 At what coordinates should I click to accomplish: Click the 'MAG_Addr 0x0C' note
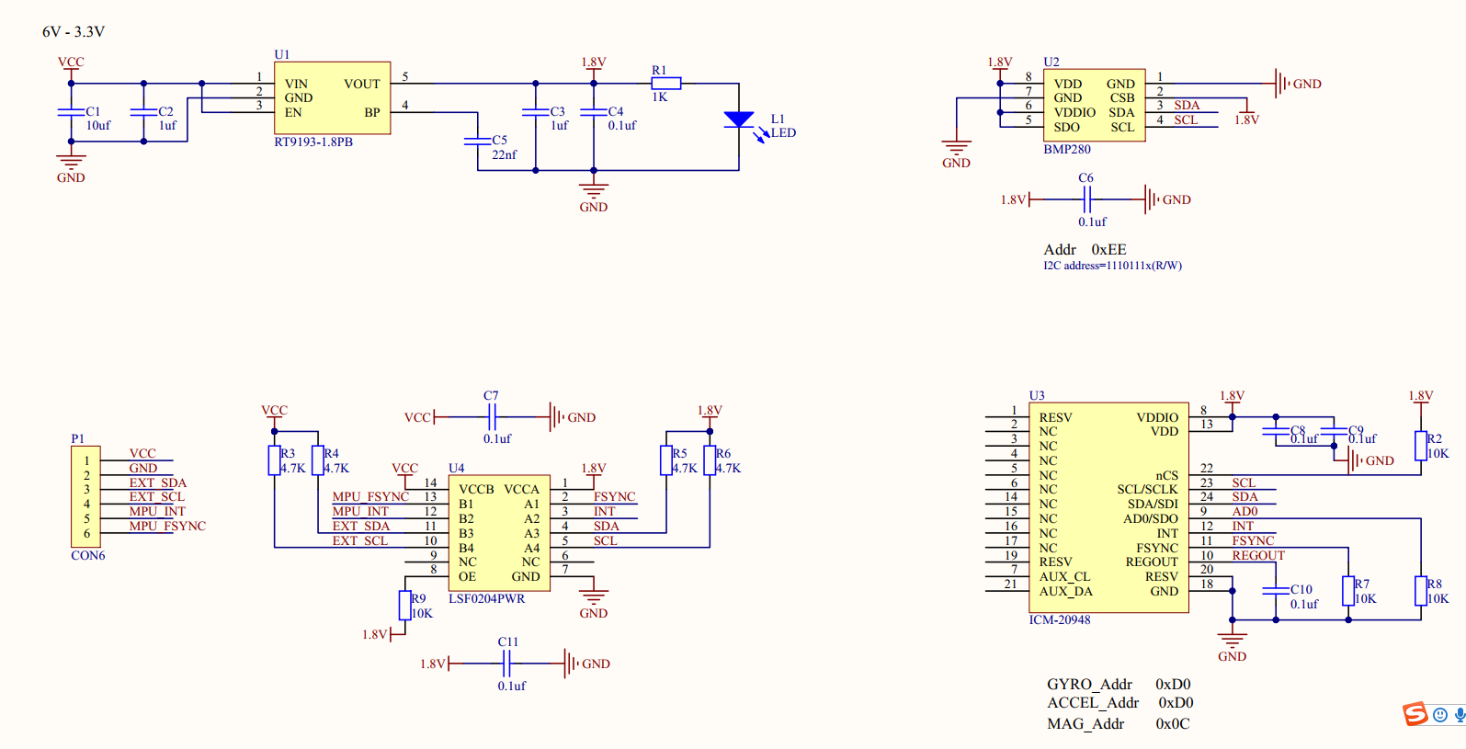[1118, 723]
